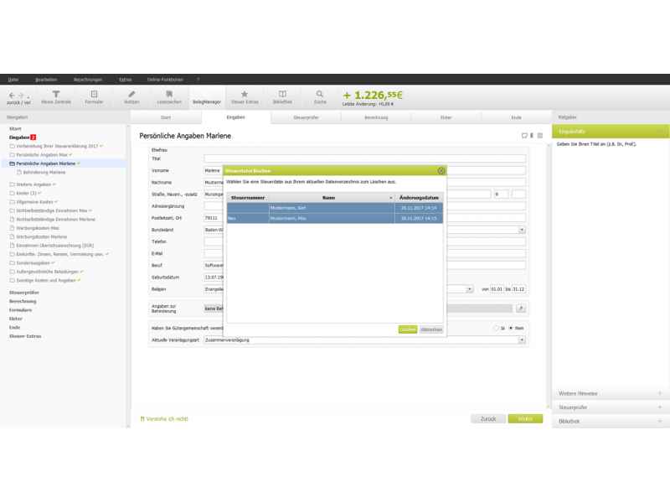Open Sonderausgaben in the navigation tree
Viewport: 670px width, 503px height.
(33, 262)
